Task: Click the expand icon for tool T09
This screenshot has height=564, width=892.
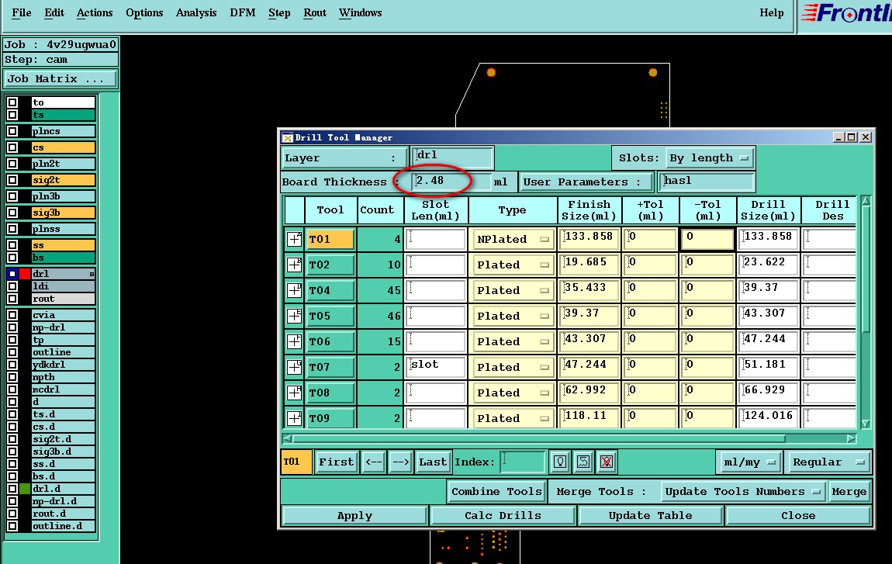Action: [x=294, y=418]
